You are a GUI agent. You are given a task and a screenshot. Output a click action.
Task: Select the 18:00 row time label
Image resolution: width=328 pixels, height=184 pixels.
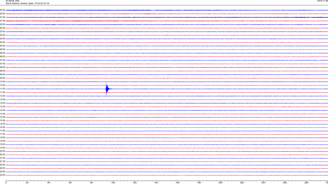tap(3, 138)
